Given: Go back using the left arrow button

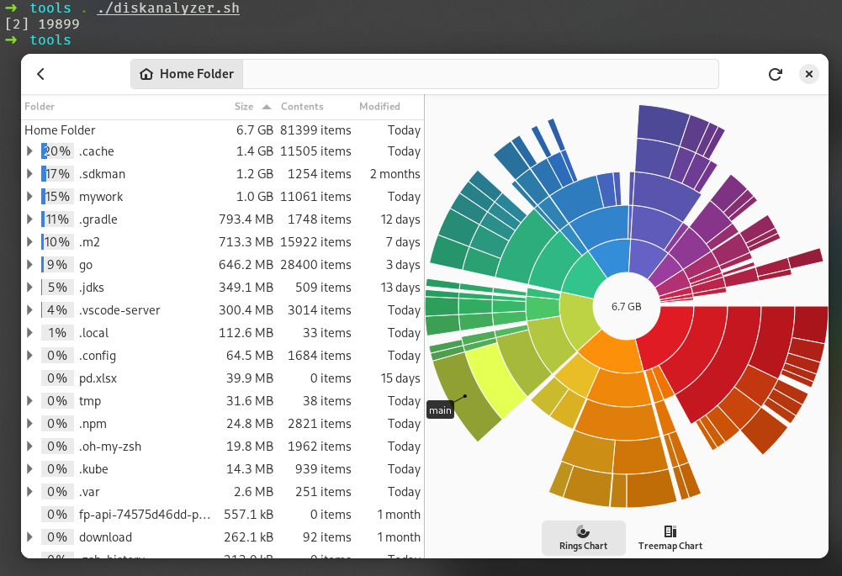Looking at the screenshot, I should coord(40,74).
